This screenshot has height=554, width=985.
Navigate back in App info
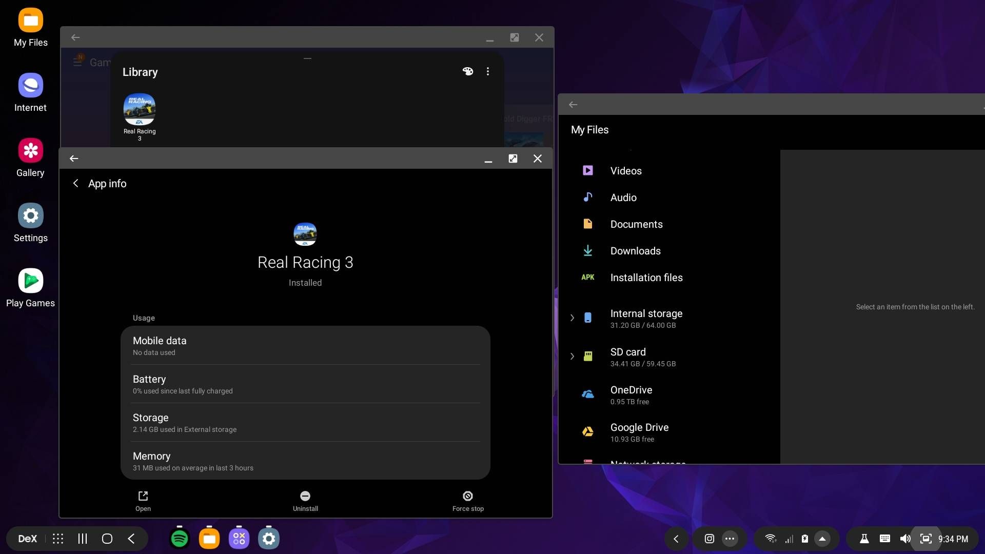pos(75,183)
